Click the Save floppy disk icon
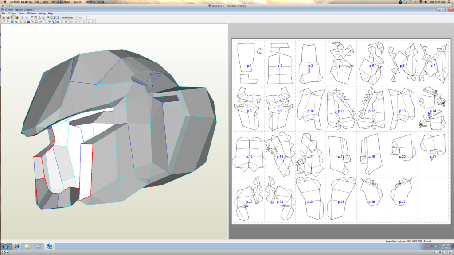Image resolution: width=454 pixels, height=255 pixels. pos(8,18)
